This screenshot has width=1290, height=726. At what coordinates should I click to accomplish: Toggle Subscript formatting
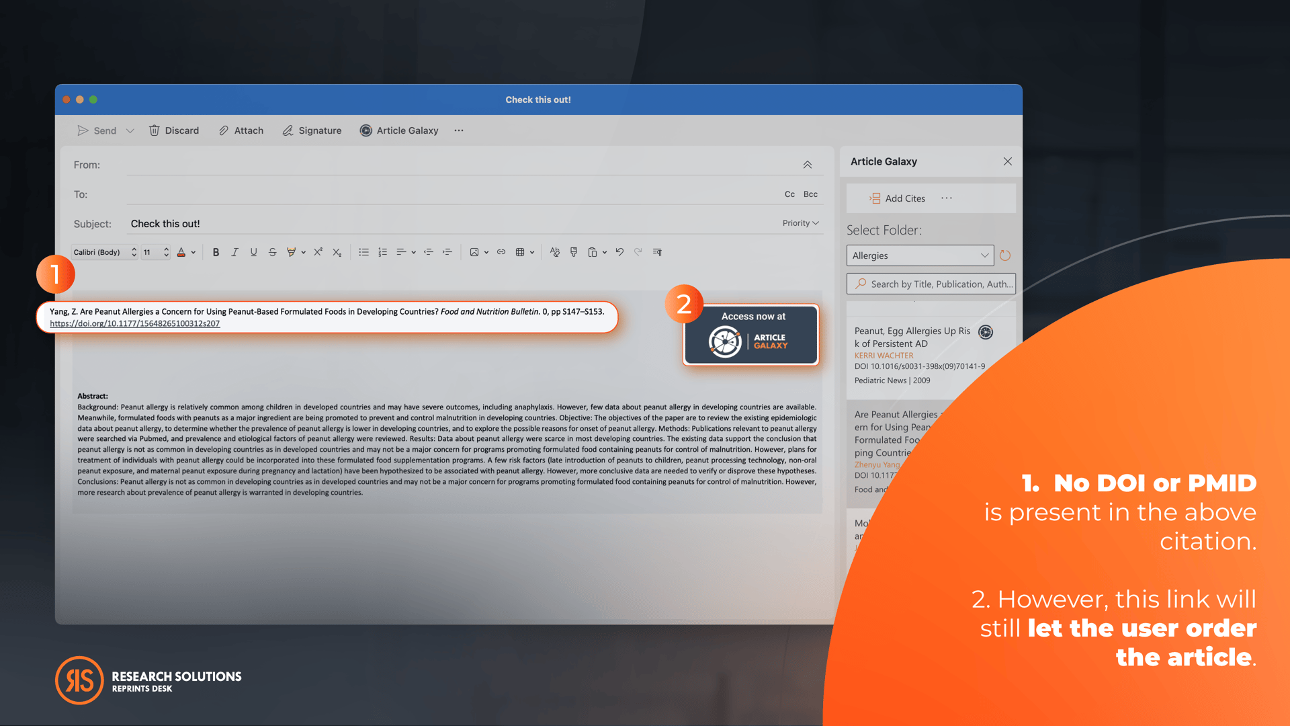click(337, 252)
